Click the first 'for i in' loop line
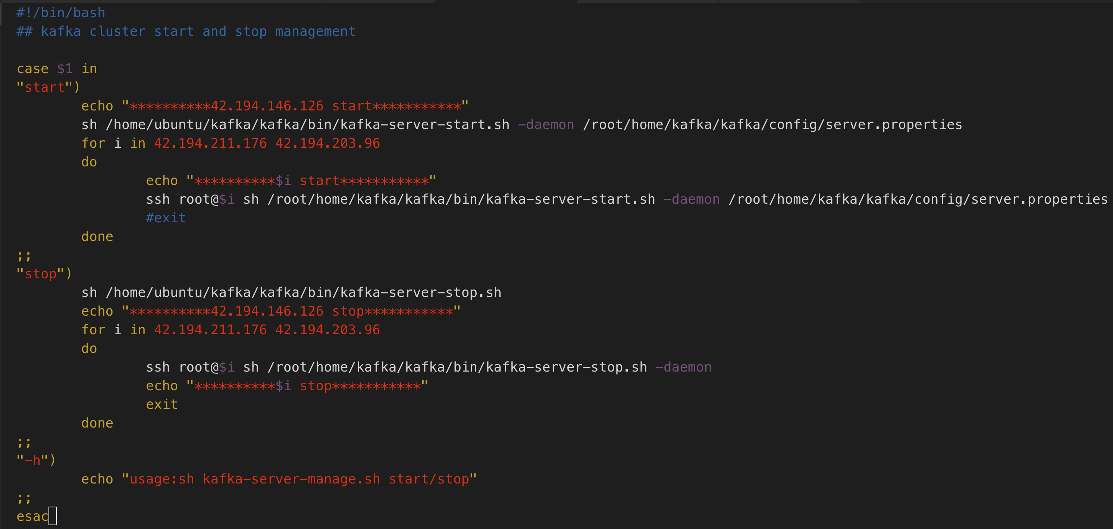Image resolution: width=1113 pixels, height=529 pixels. click(x=230, y=143)
